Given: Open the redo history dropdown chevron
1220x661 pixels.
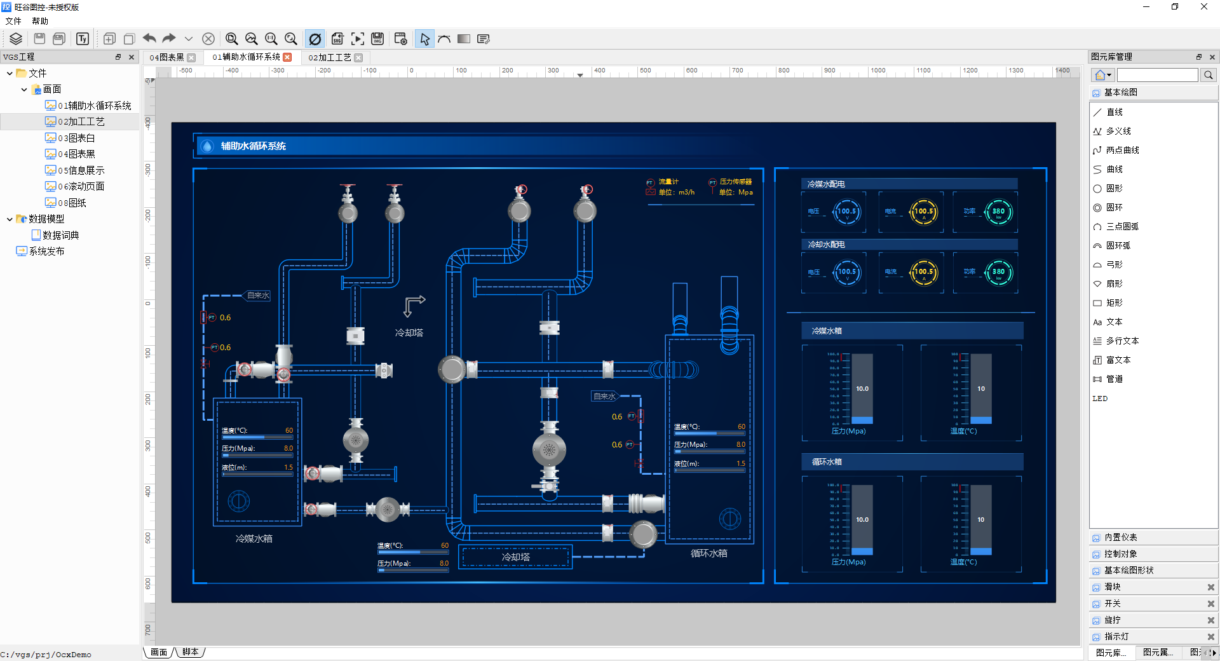Looking at the screenshot, I should click(189, 39).
